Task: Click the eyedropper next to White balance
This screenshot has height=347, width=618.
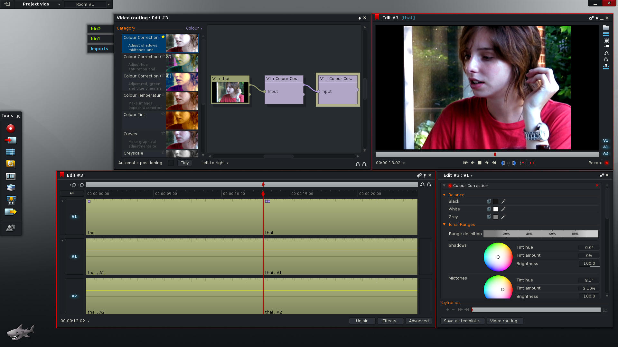Action: pos(503,209)
